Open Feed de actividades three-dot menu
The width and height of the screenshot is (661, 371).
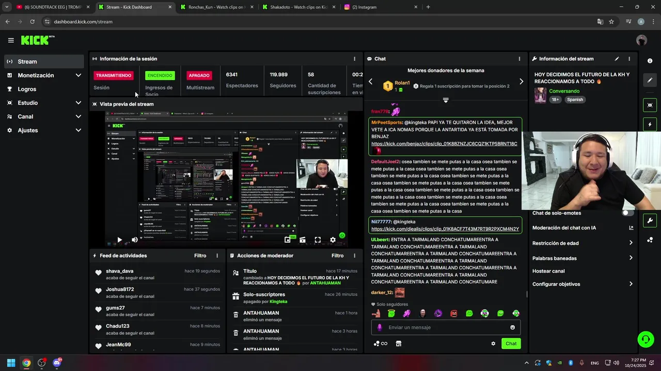[217, 256]
